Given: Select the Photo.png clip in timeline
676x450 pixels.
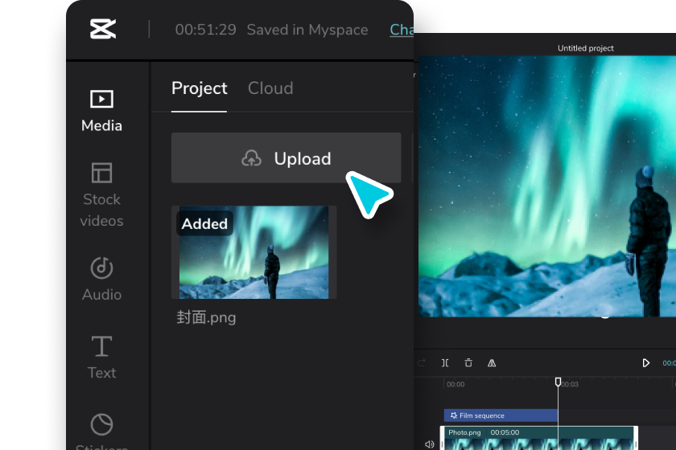Looking at the screenshot, I should coord(538,438).
